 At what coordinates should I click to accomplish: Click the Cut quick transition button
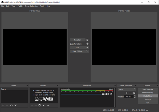[x=77, y=48]
